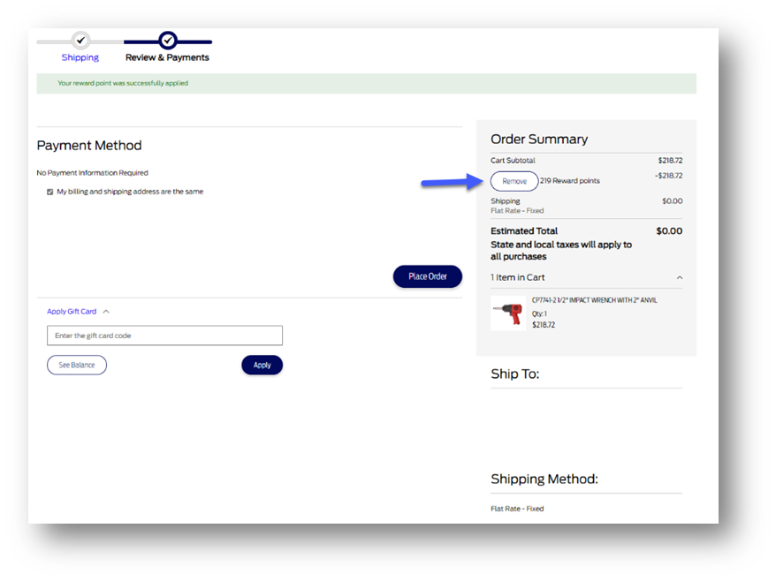Focus the gift card code input field
Screen dimensions: 776x581
[x=164, y=336]
